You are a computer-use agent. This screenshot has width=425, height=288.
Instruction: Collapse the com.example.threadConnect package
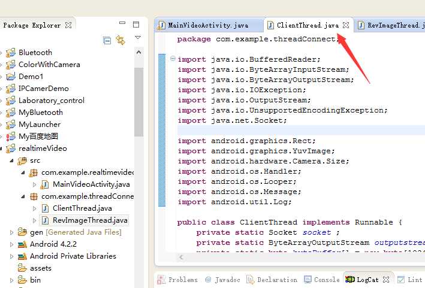[x=23, y=196]
